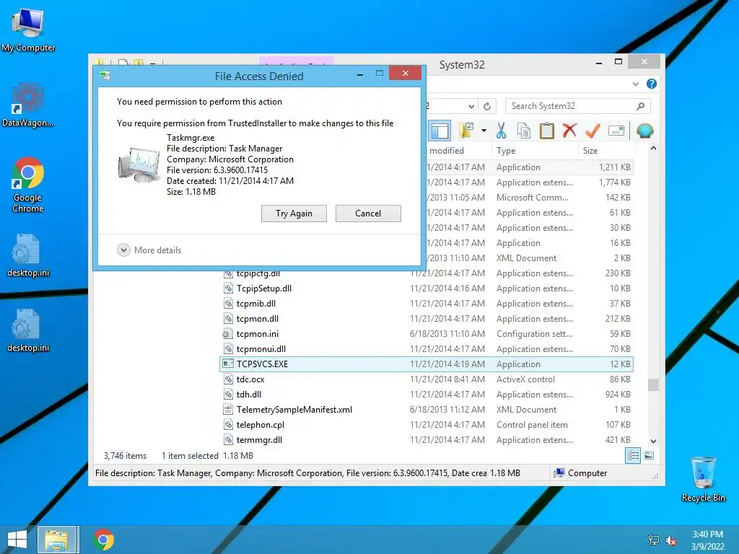This screenshot has height=554, width=739.
Task: Open the Recycle Bin desktop icon
Action: 703,479
